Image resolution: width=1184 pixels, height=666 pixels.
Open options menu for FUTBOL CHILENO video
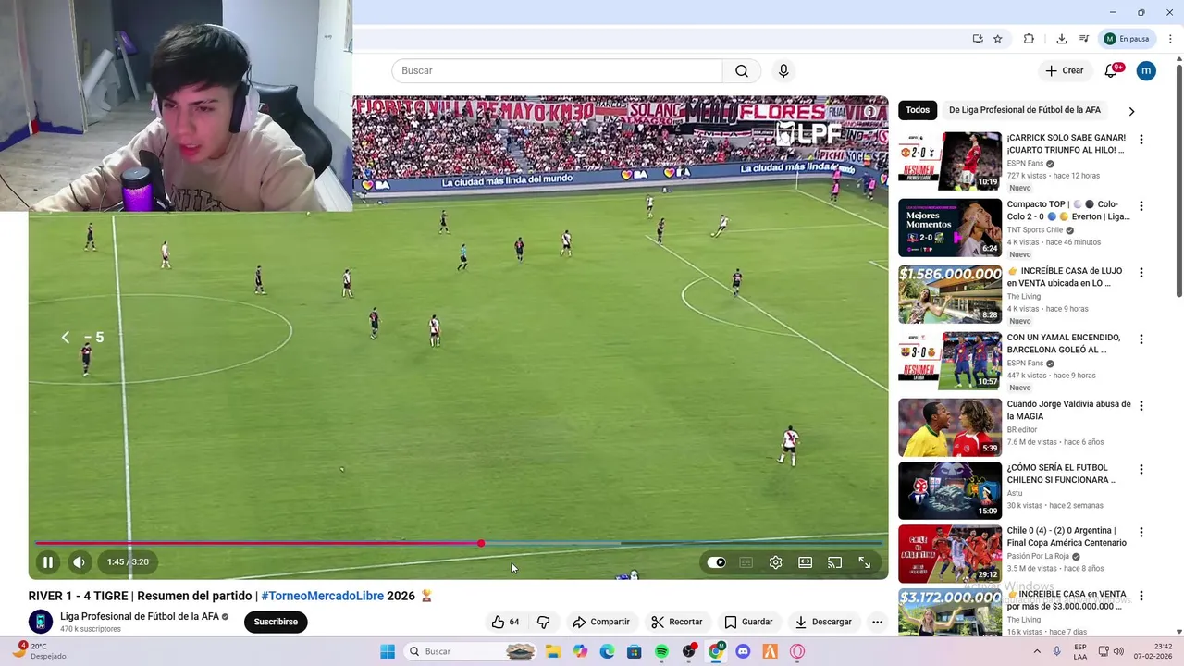1141,470
